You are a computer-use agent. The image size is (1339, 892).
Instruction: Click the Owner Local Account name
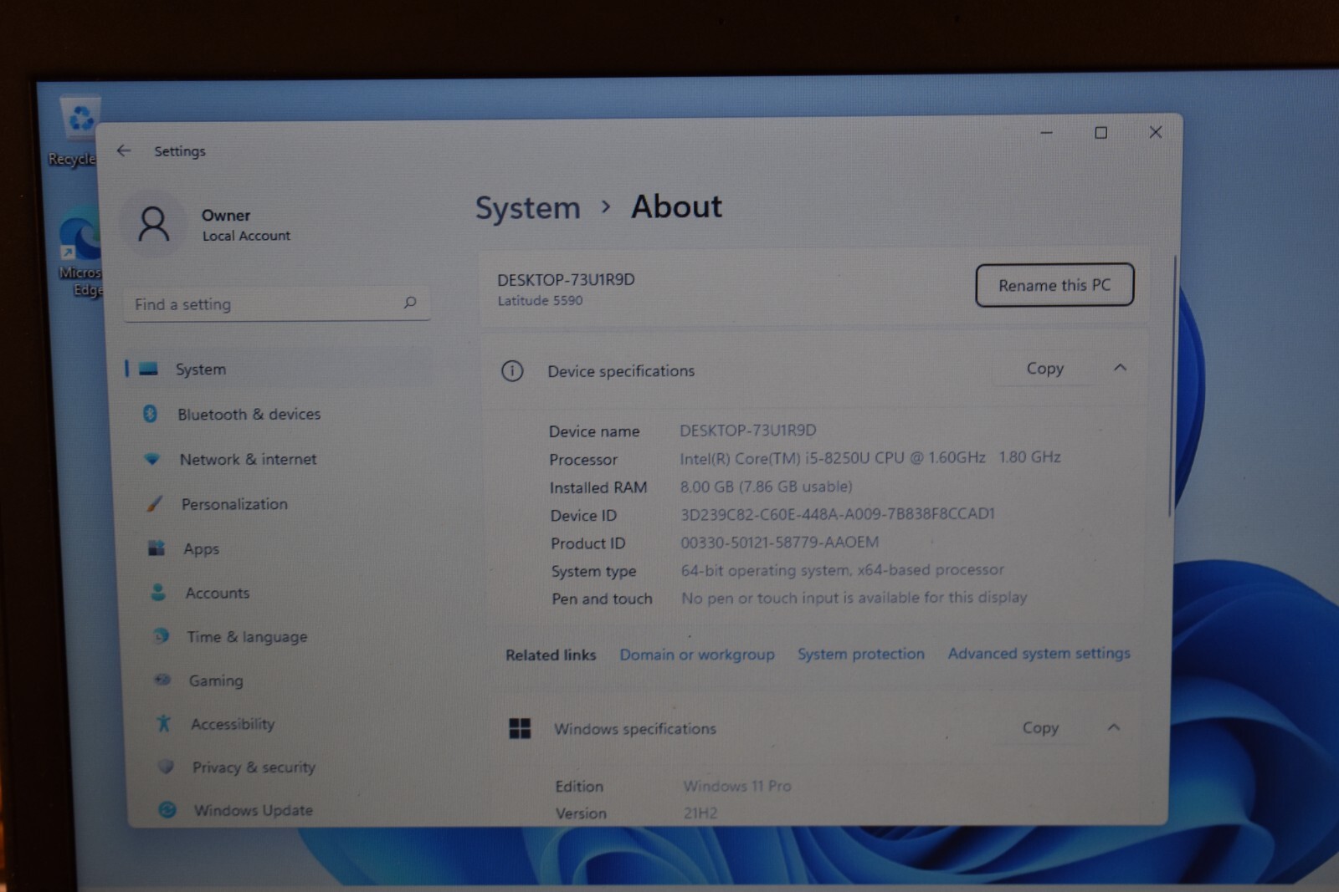[x=246, y=225]
